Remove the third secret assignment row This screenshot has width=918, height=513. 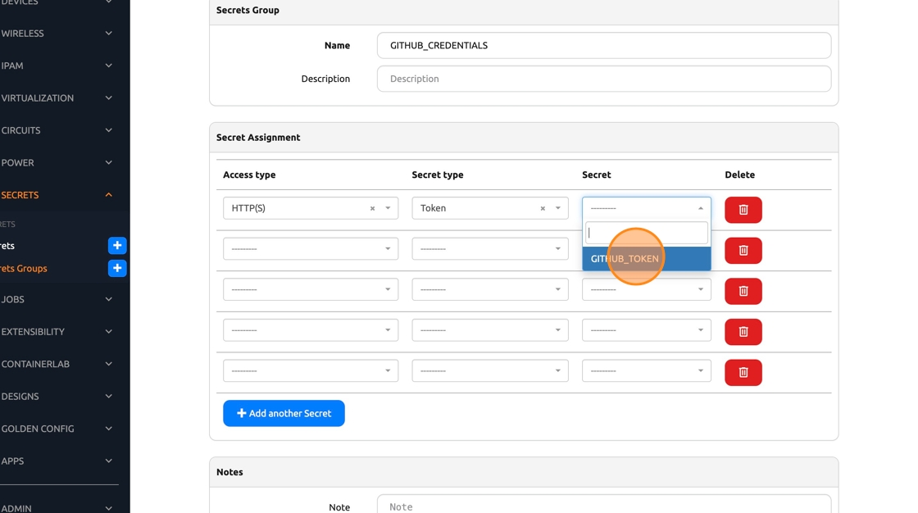click(x=743, y=291)
